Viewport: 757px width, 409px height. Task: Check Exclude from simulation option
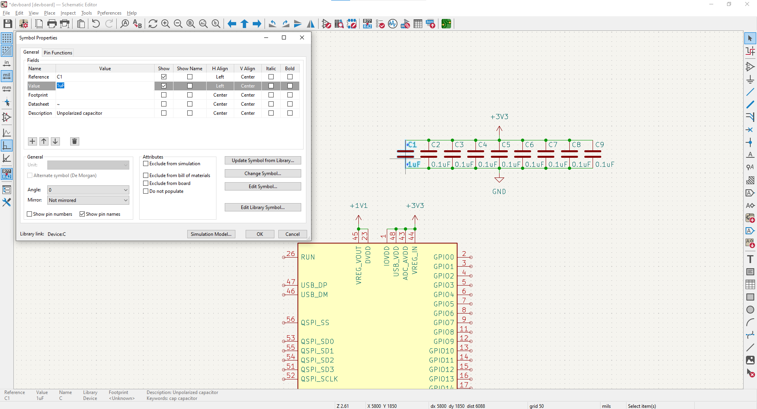pos(146,164)
